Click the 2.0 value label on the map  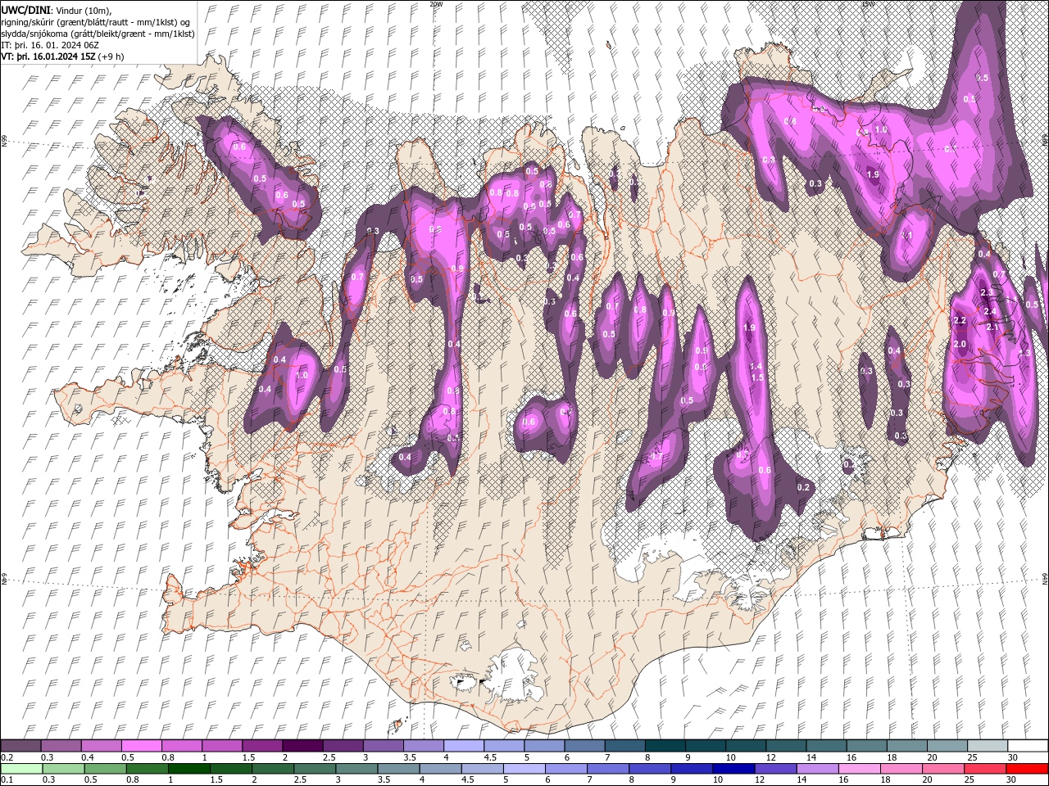click(960, 345)
